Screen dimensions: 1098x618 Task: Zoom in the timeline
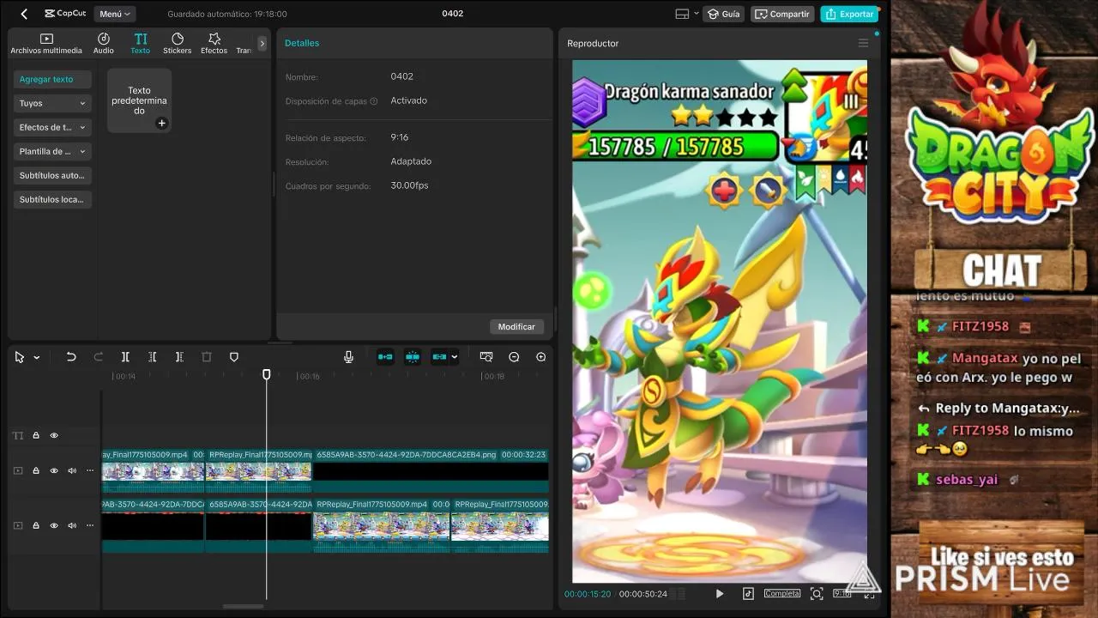click(540, 357)
